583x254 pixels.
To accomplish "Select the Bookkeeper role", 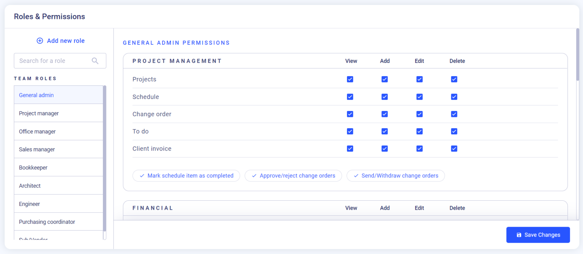I will point(33,167).
